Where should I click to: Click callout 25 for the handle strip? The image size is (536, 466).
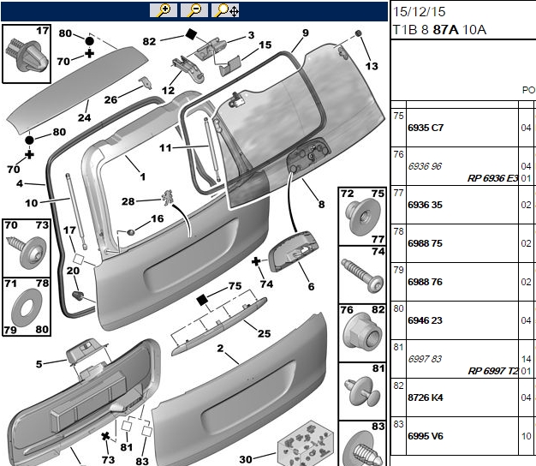coord(264,333)
